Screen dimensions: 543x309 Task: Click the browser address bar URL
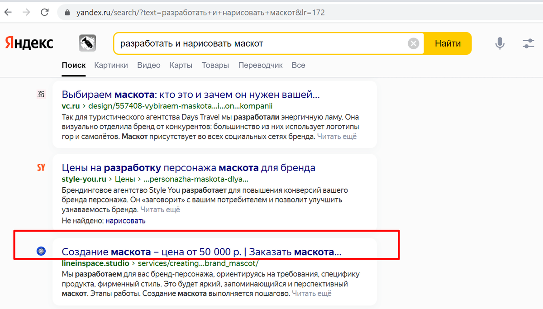pos(200,13)
